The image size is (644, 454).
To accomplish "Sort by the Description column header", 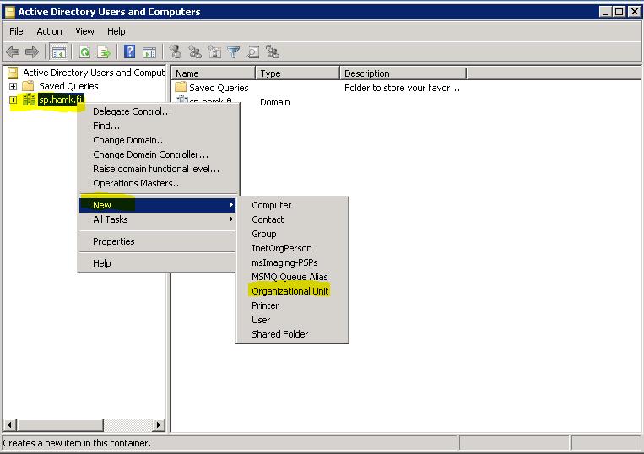I will (403, 73).
